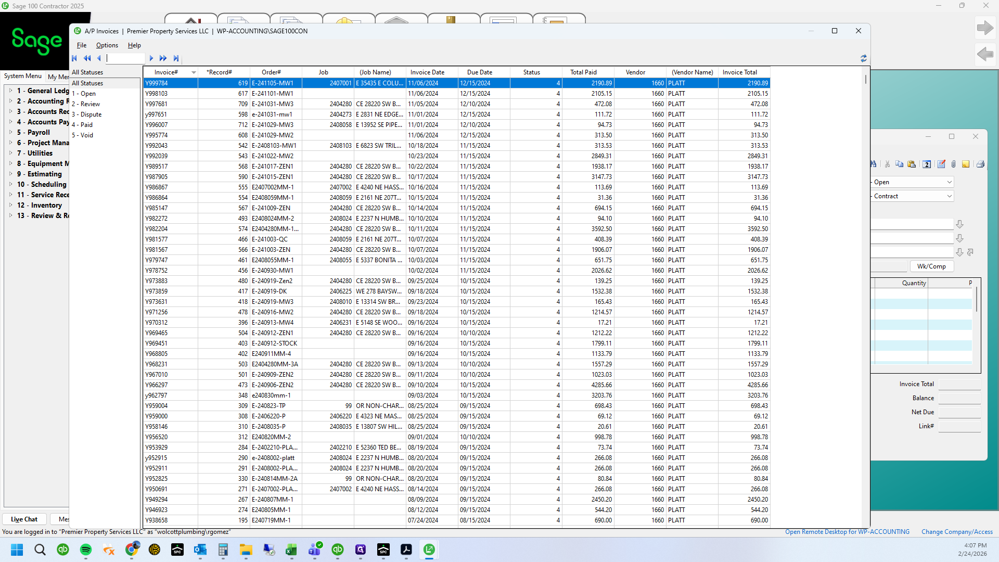Expand the 5 - Payroll tree node
Screen dimensions: 999x562
[x=10, y=132]
